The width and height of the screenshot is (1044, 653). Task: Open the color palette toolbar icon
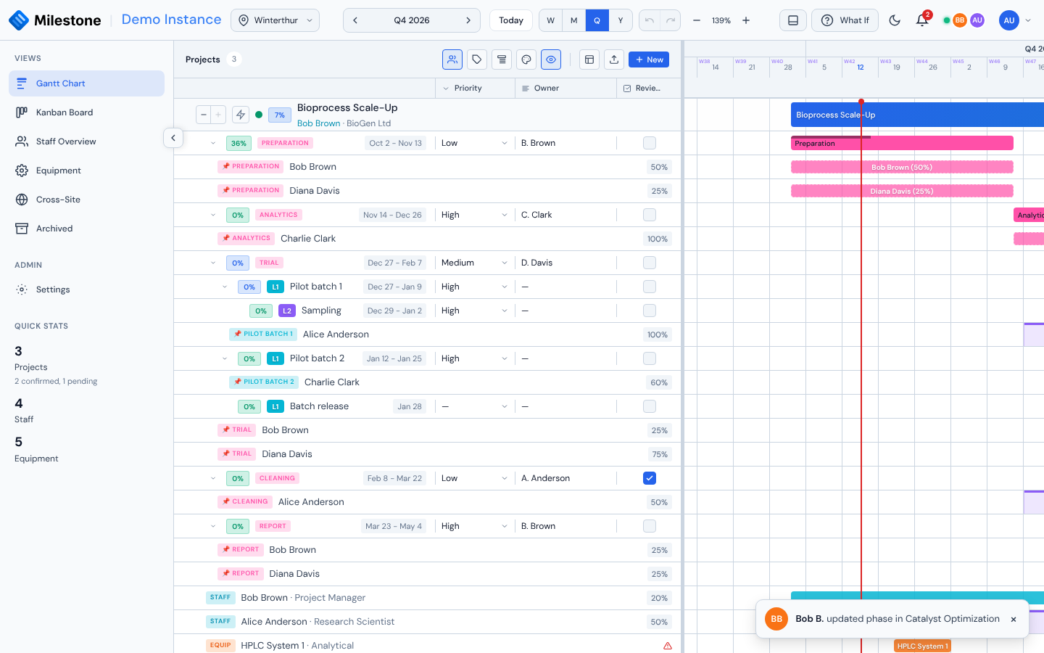point(526,59)
